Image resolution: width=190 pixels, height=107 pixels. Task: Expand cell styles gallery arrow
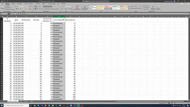click(x=129, y=9)
